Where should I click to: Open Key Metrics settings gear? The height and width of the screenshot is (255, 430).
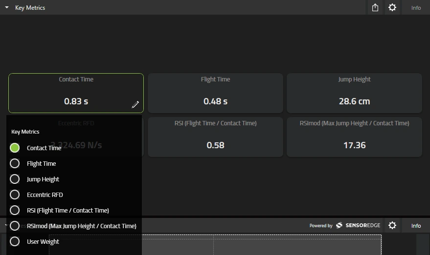coord(392,7)
